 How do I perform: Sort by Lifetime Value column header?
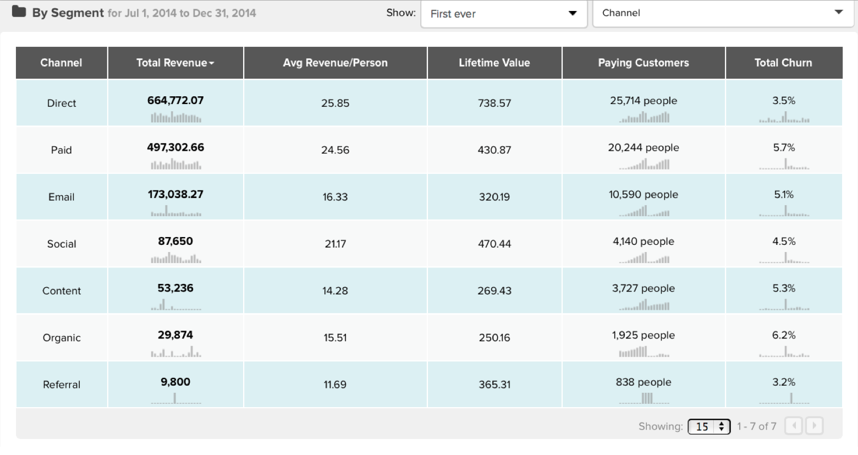point(494,63)
